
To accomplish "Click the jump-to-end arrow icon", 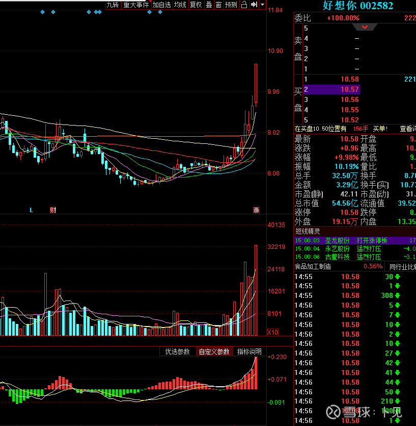I will [254, 5].
